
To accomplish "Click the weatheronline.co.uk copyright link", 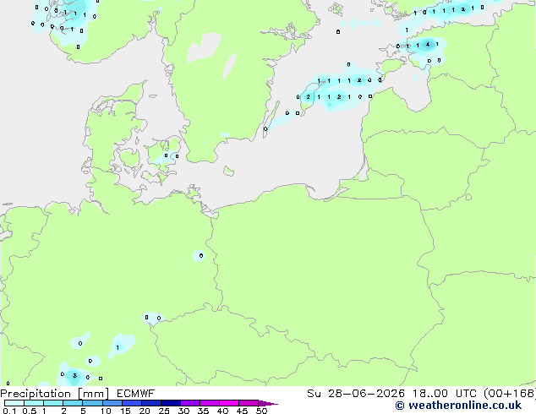I will (458, 406).
